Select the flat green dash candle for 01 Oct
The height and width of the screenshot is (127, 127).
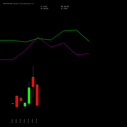click(13, 104)
